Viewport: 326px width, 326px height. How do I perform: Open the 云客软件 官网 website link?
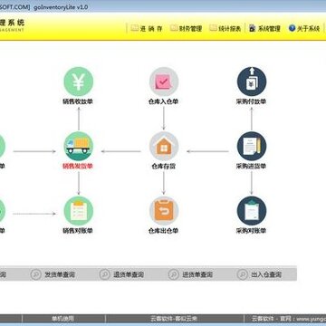tap(289, 318)
